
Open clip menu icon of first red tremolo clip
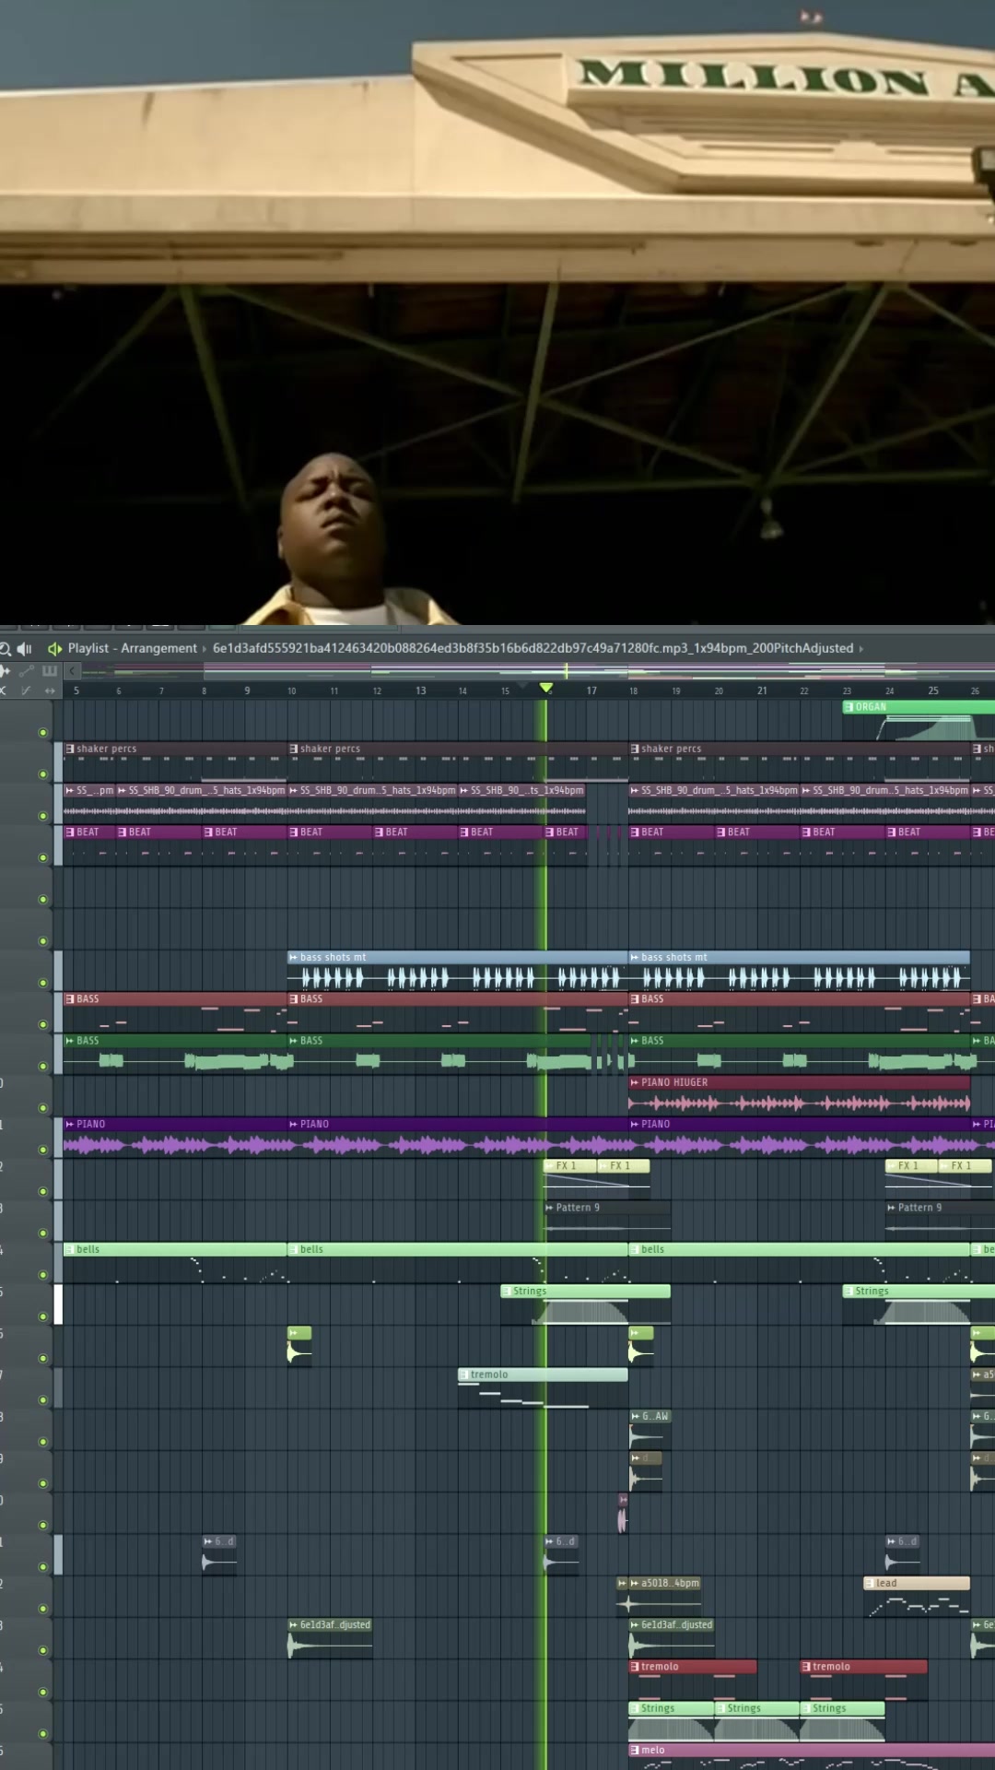pos(634,1667)
